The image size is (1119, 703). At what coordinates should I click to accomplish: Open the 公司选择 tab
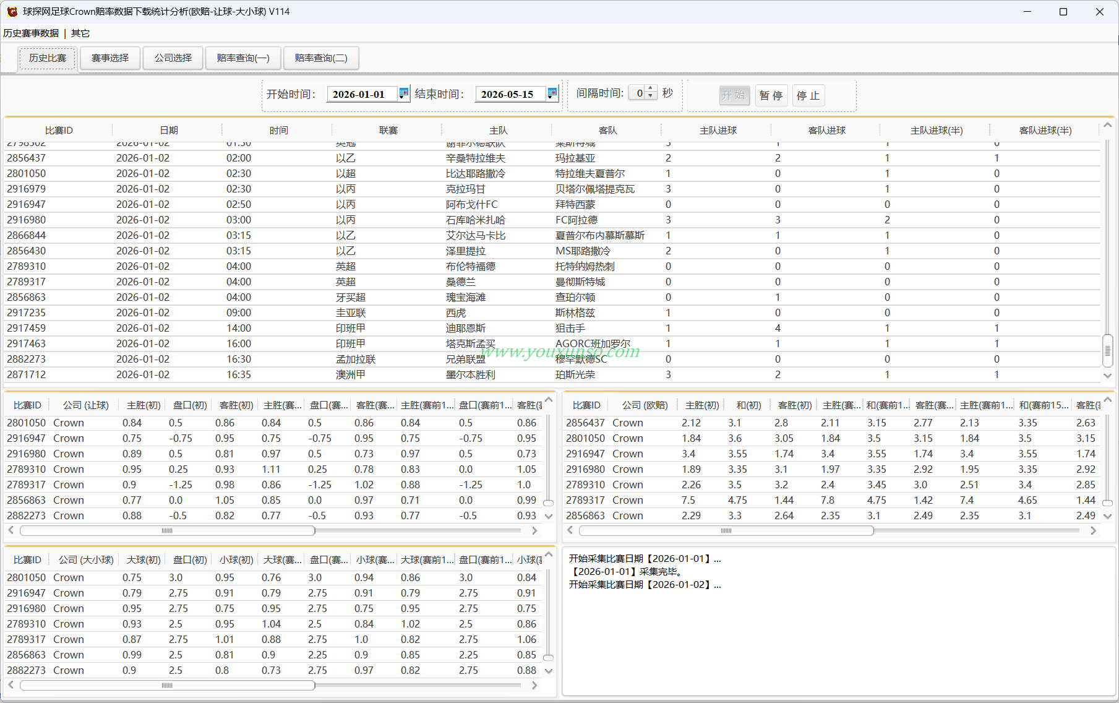(173, 58)
